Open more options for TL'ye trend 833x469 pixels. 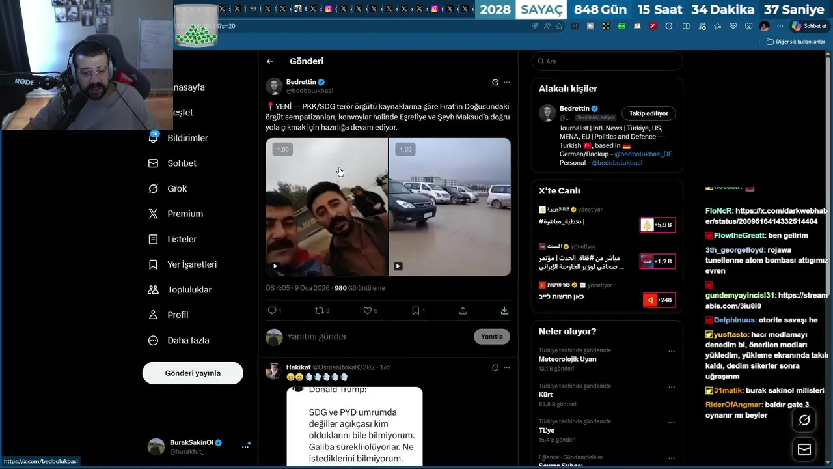pyautogui.click(x=672, y=423)
